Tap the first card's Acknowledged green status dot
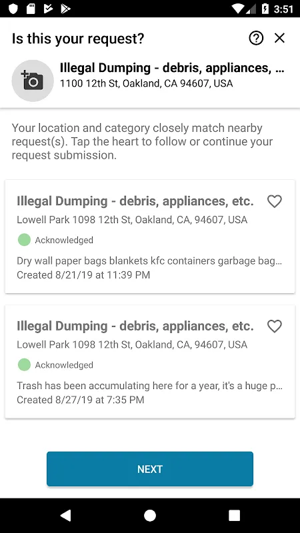300x533 pixels. click(x=24, y=240)
